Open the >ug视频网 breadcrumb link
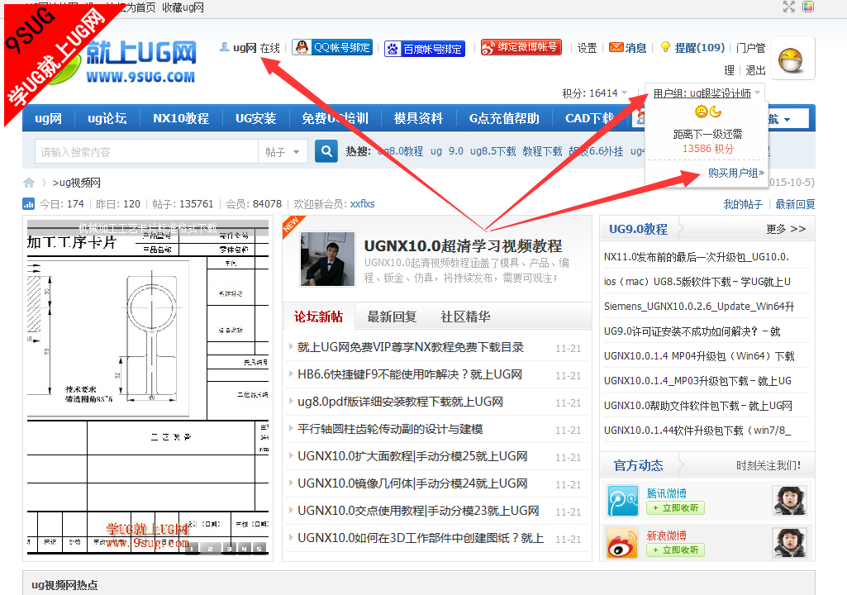The height and width of the screenshot is (595, 847). click(x=76, y=183)
